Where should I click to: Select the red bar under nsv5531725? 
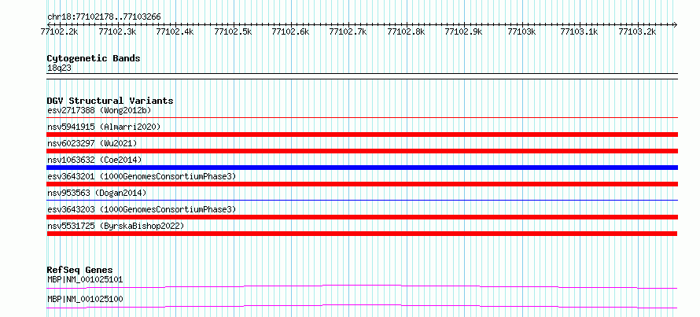362,234
